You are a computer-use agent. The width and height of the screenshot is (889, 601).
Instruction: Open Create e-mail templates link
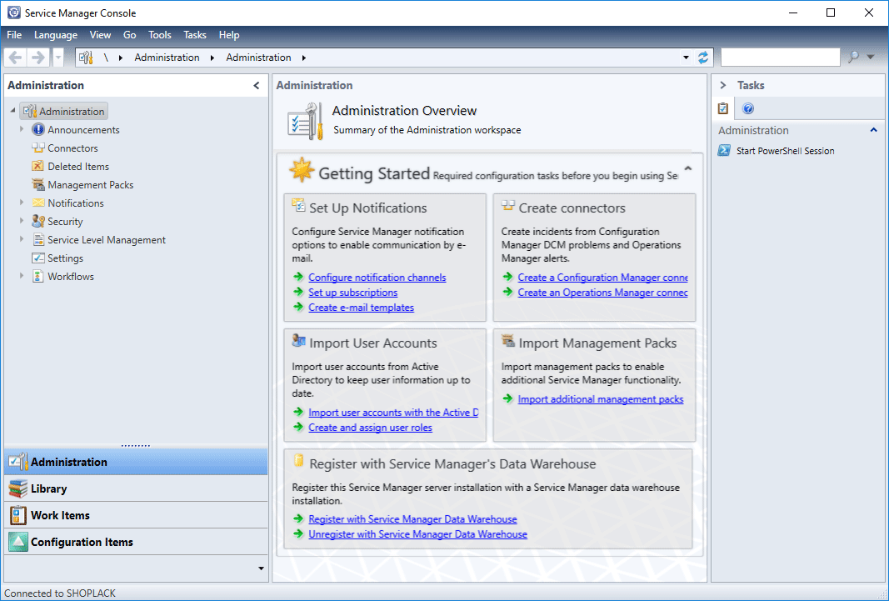[361, 308]
